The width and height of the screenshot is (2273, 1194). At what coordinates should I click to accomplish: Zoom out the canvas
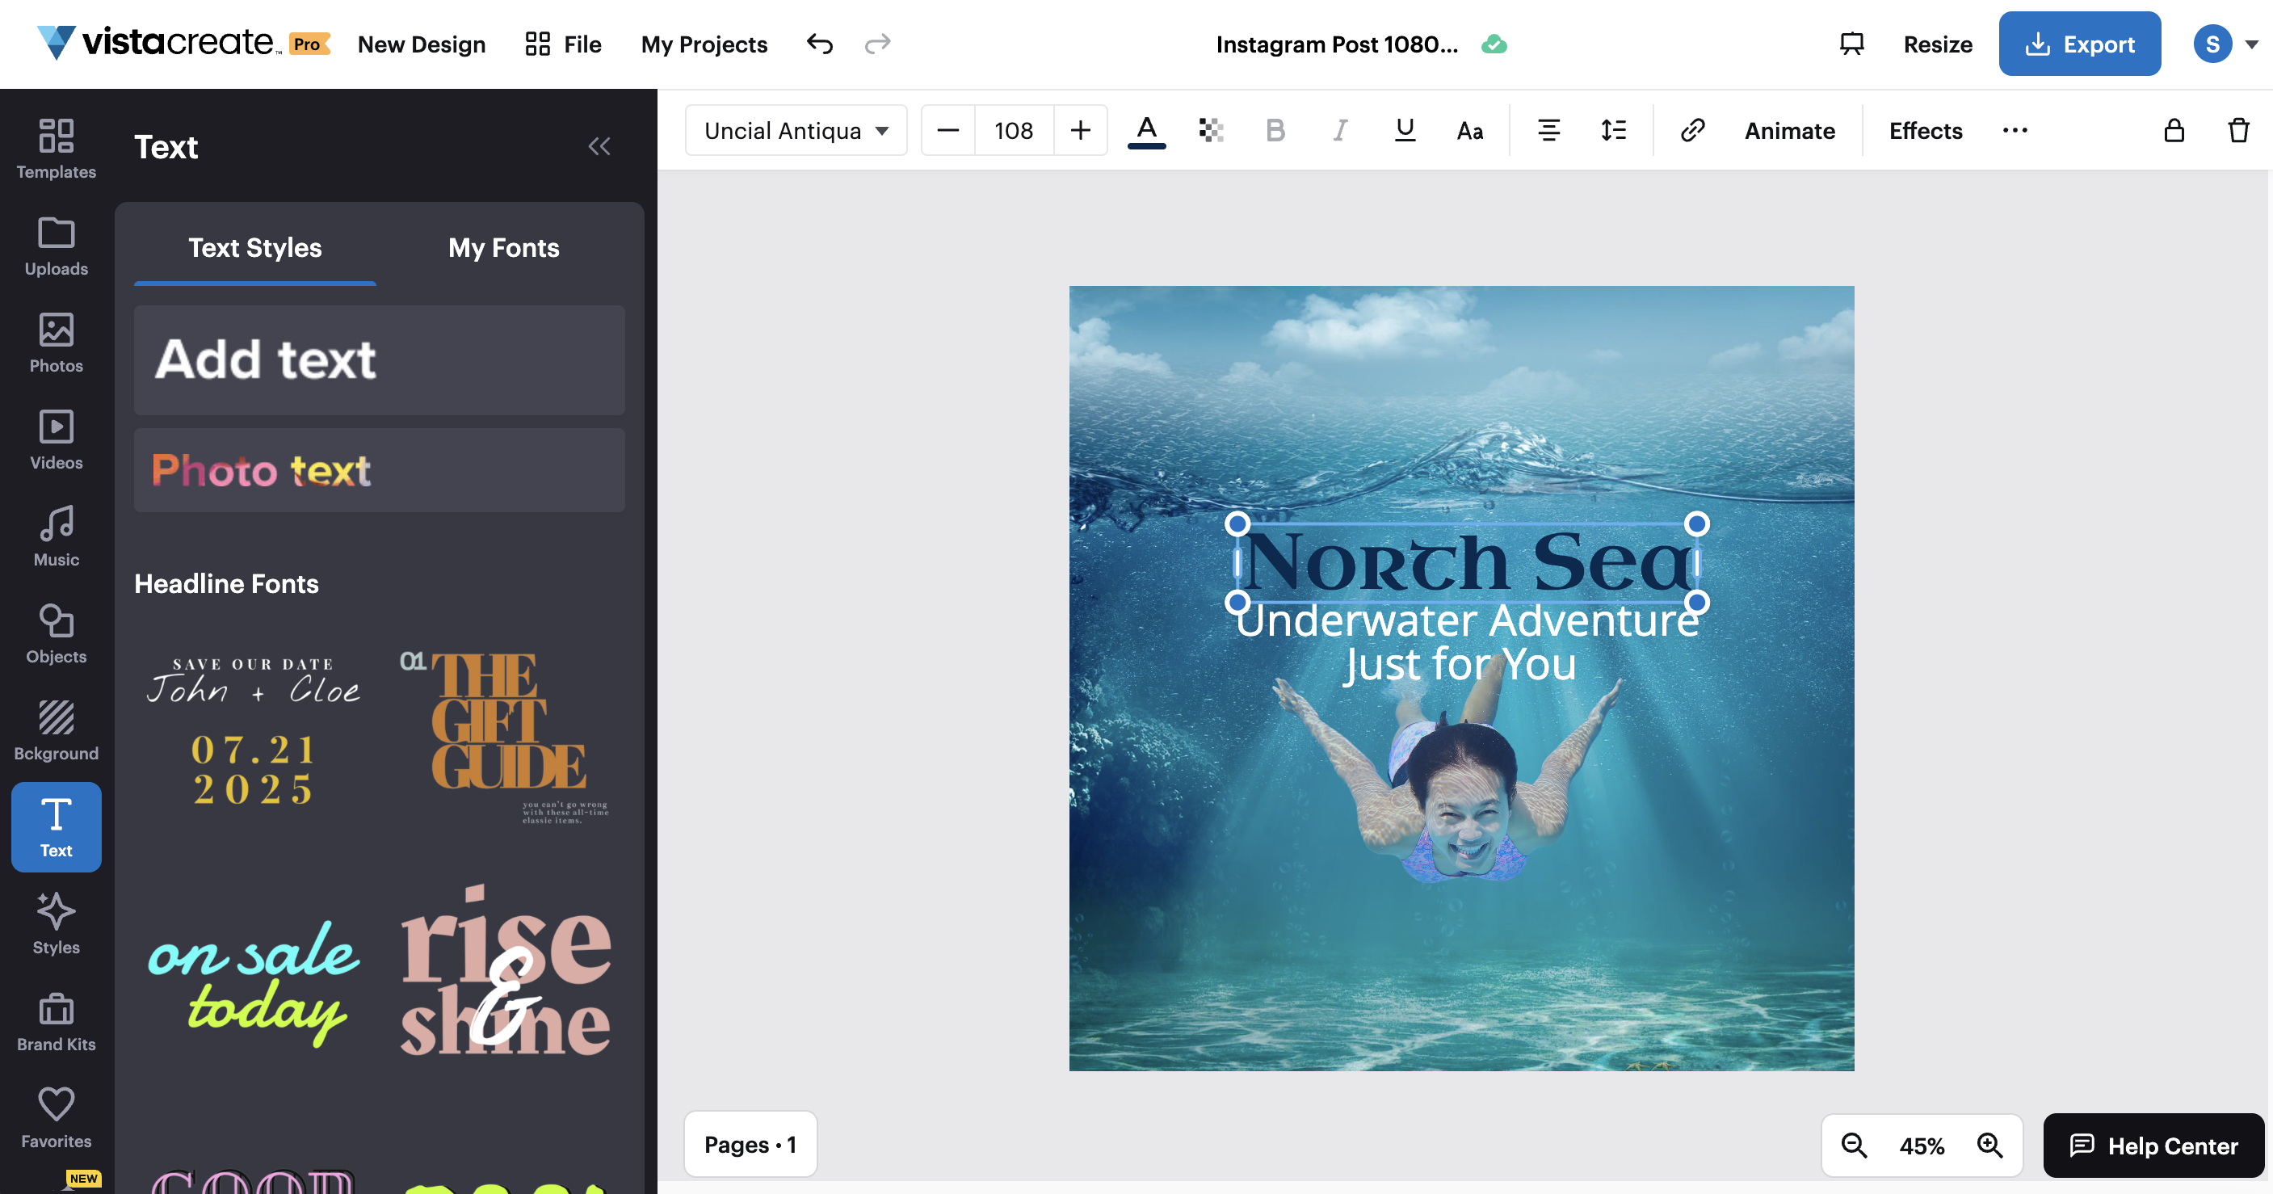point(1854,1146)
